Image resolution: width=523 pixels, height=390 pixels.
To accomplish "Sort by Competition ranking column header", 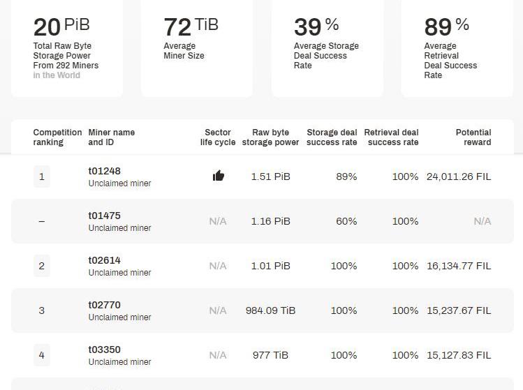I will 47,137.
